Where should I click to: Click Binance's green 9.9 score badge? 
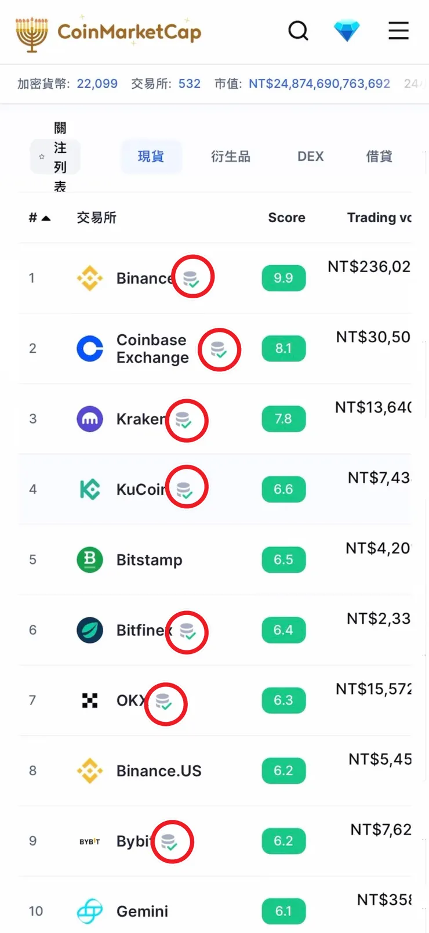click(283, 278)
